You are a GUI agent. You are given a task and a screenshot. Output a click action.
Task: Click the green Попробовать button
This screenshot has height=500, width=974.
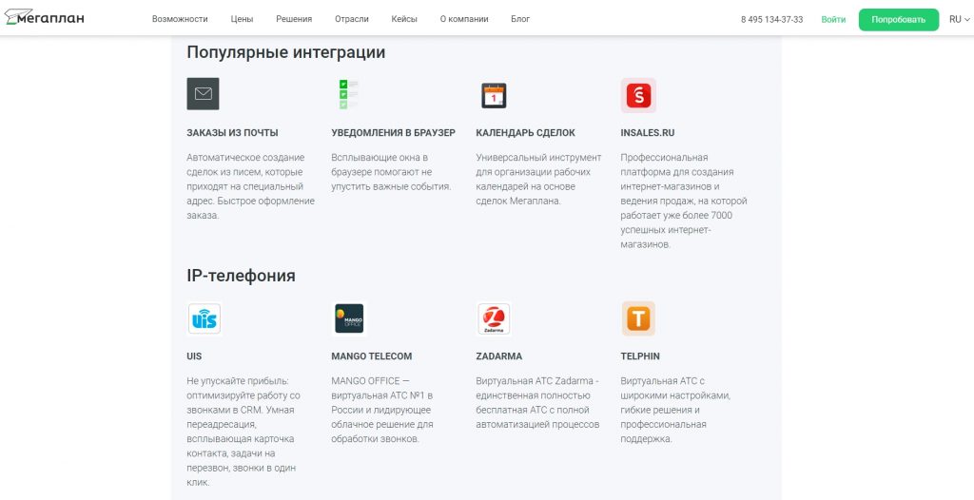[898, 20]
